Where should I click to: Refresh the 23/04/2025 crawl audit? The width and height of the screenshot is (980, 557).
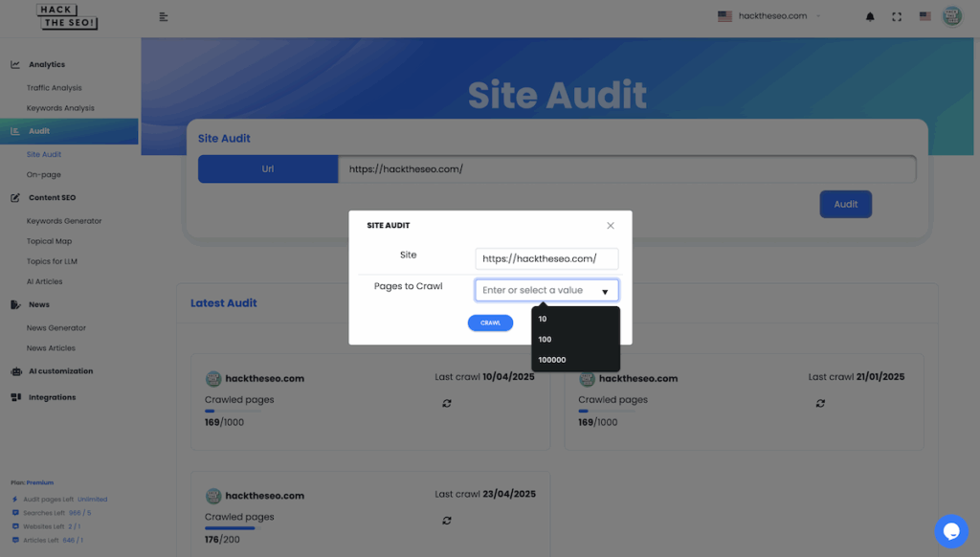pos(447,521)
